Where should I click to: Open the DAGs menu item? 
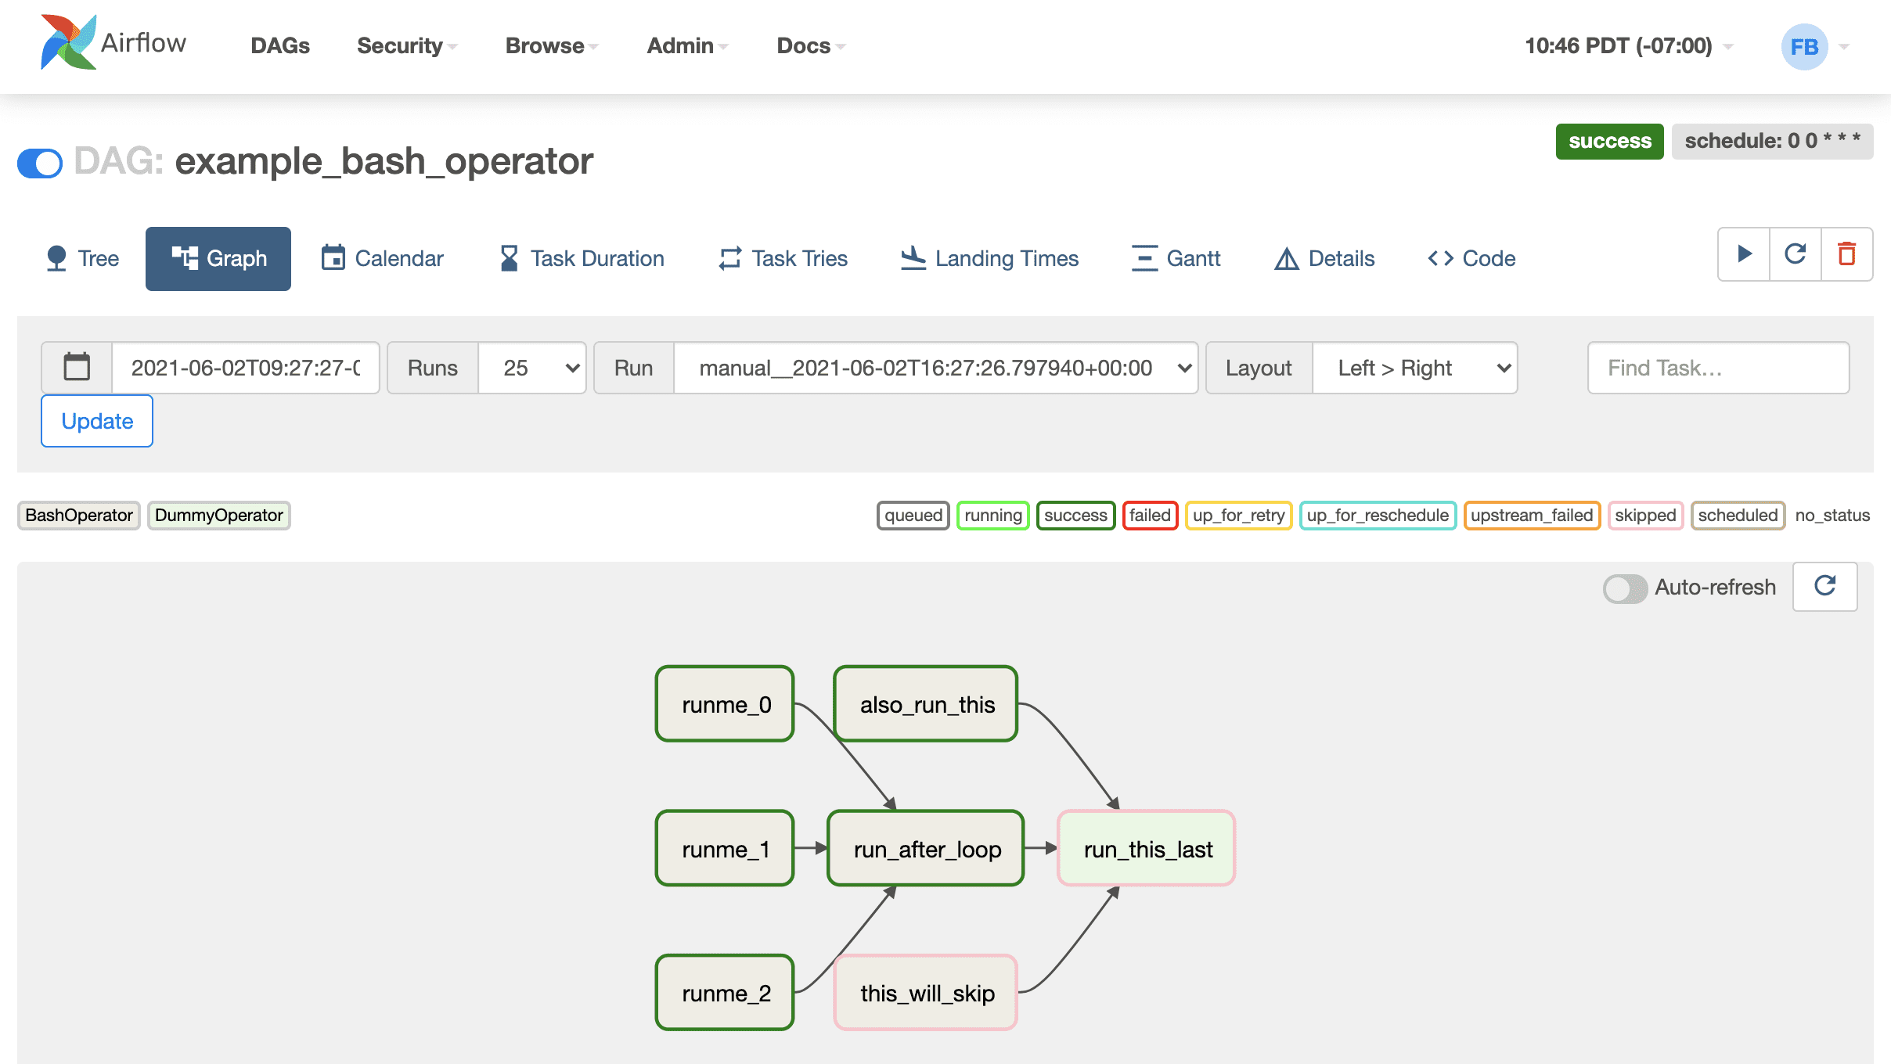[x=279, y=45]
